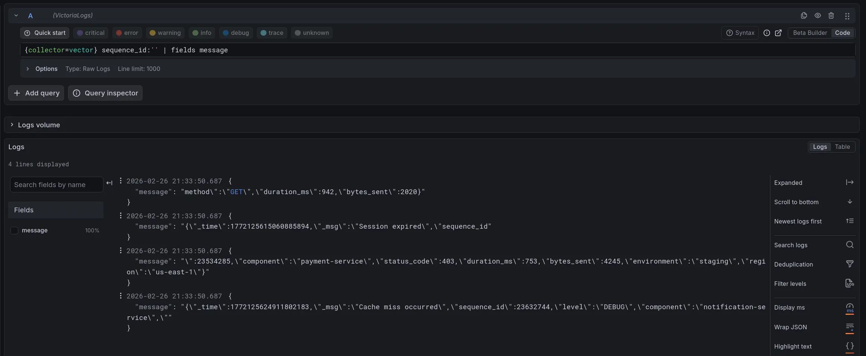866x356 pixels.
Task: Click the Search logs magnifier icon
Action: tap(850, 245)
